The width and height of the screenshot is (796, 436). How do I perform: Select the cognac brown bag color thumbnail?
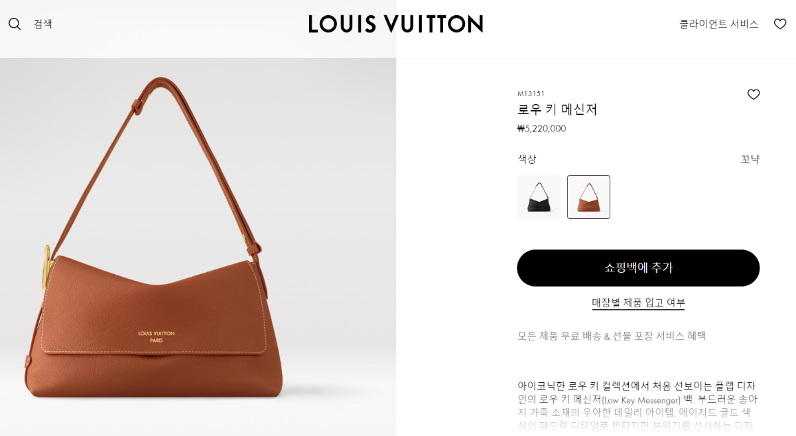click(588, 197)
